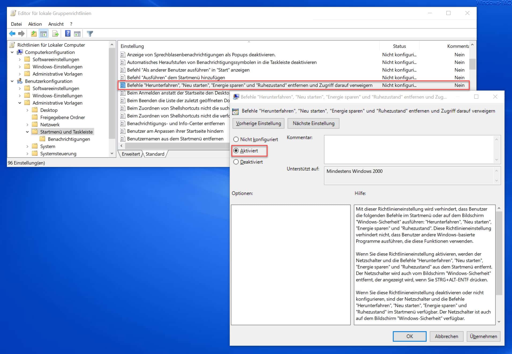Click the policy icon beside 'Benachrichtigungs- und Info-Center entfernen'
This screenshot has width=512, height=354.
click(x=123, y=124)
